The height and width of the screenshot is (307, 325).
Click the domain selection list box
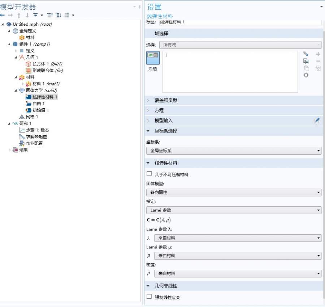click(x=230, y=72)
